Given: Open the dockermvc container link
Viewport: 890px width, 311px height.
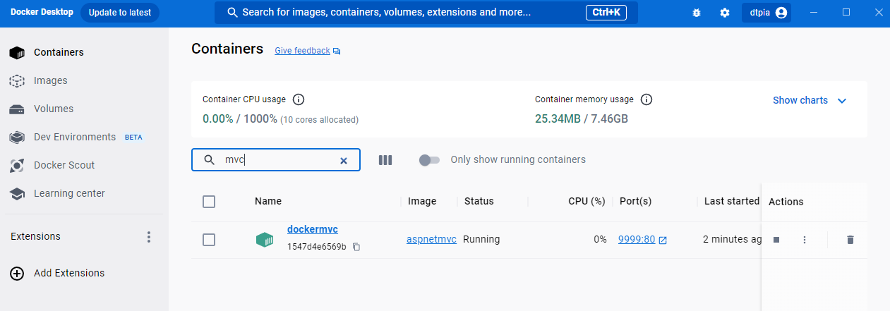Looking at the screenshot, I should point(313,229).
